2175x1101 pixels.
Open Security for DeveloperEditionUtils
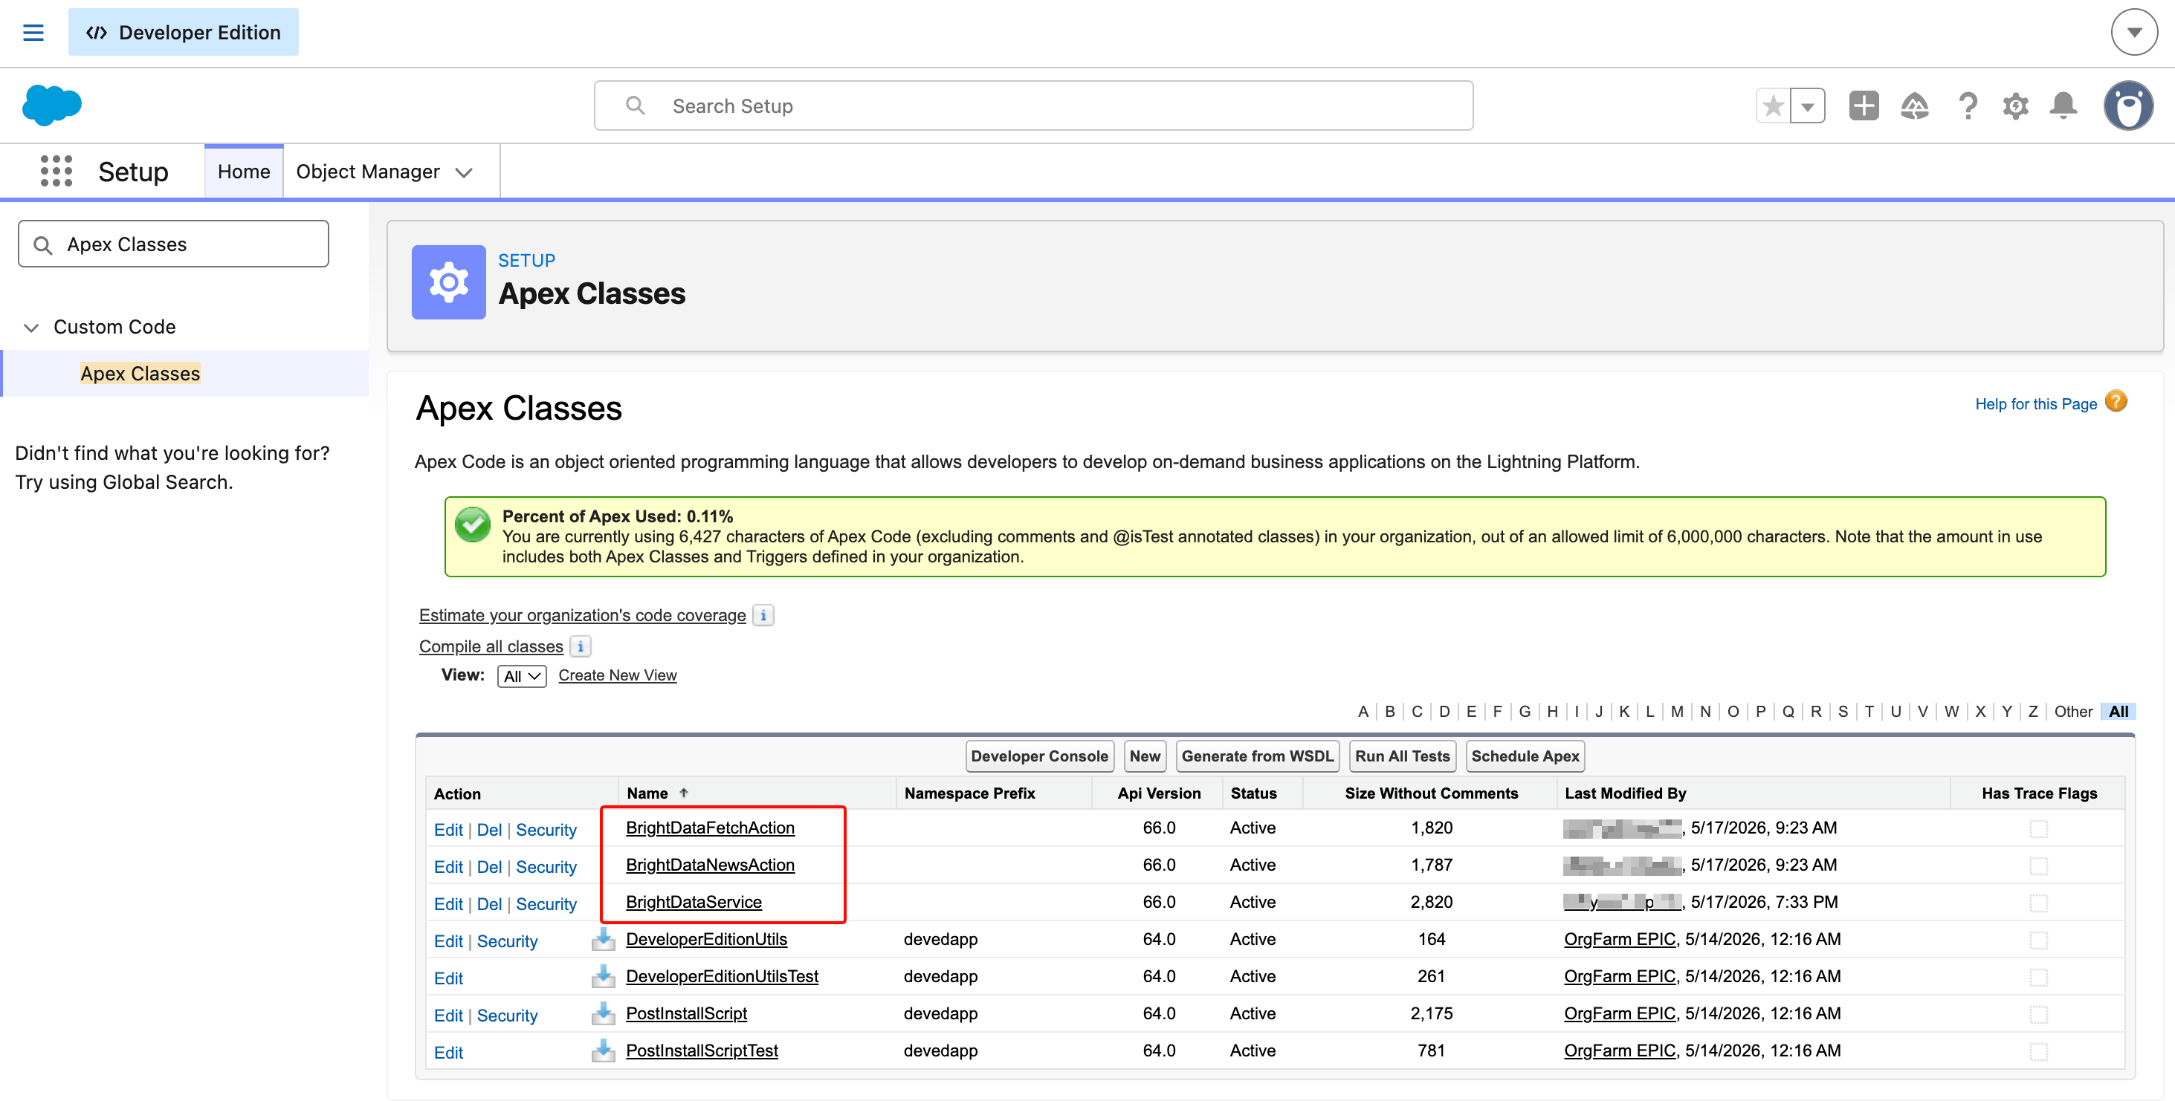[507, 941]
